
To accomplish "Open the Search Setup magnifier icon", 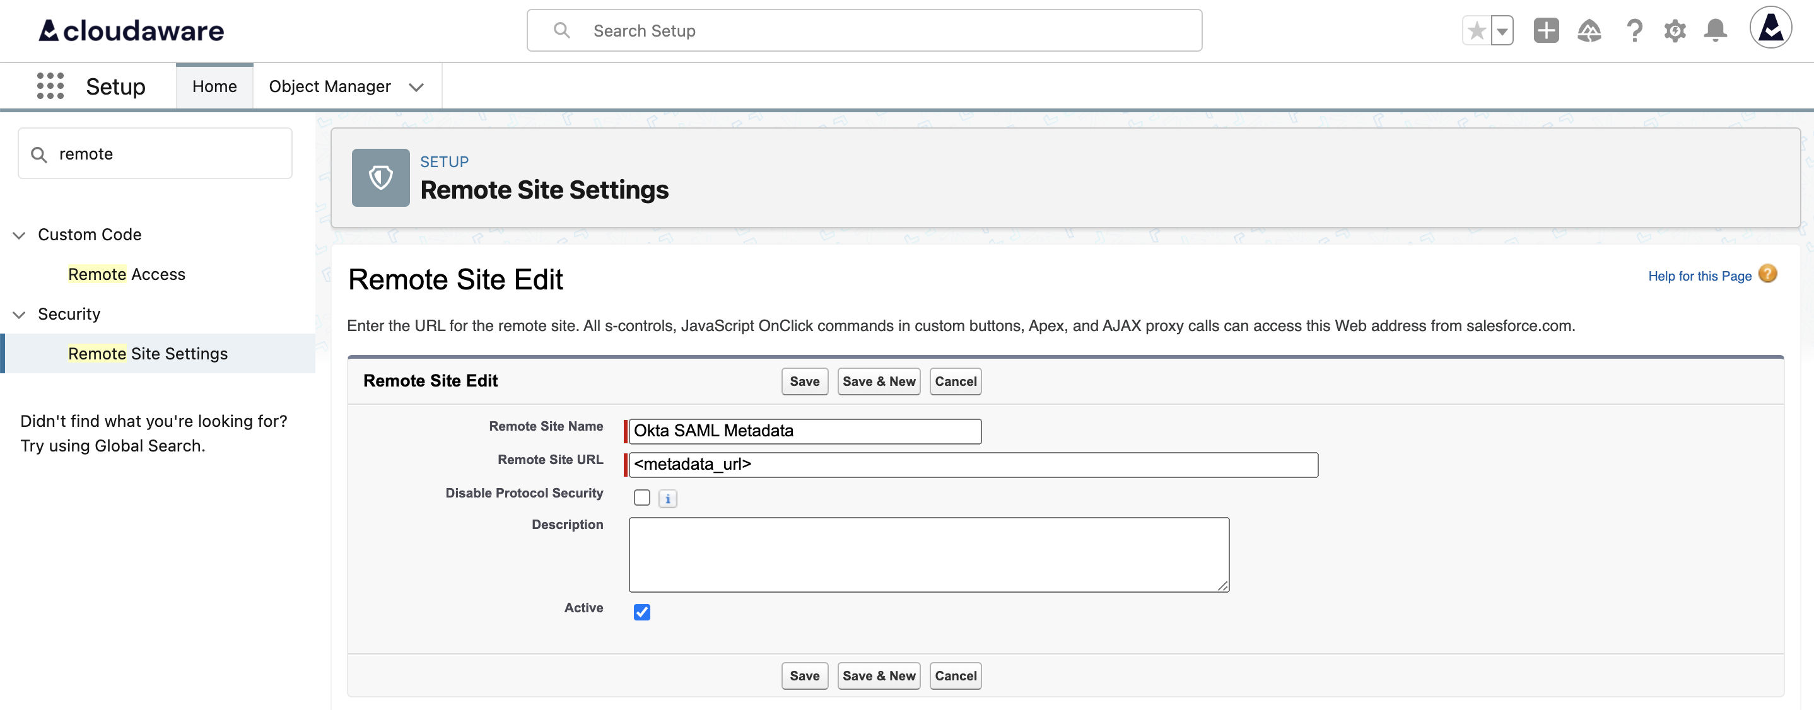I will coord(561,30).
